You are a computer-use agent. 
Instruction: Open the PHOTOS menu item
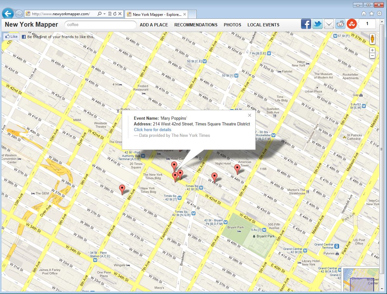point(233,25)
